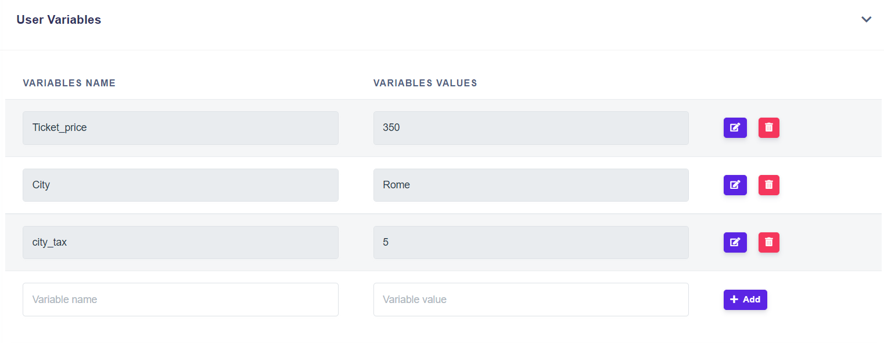The width and height of the screenshot is (884, 343).
Task: Delete the Ticket_price variable
Action: [x=768, y=127]
